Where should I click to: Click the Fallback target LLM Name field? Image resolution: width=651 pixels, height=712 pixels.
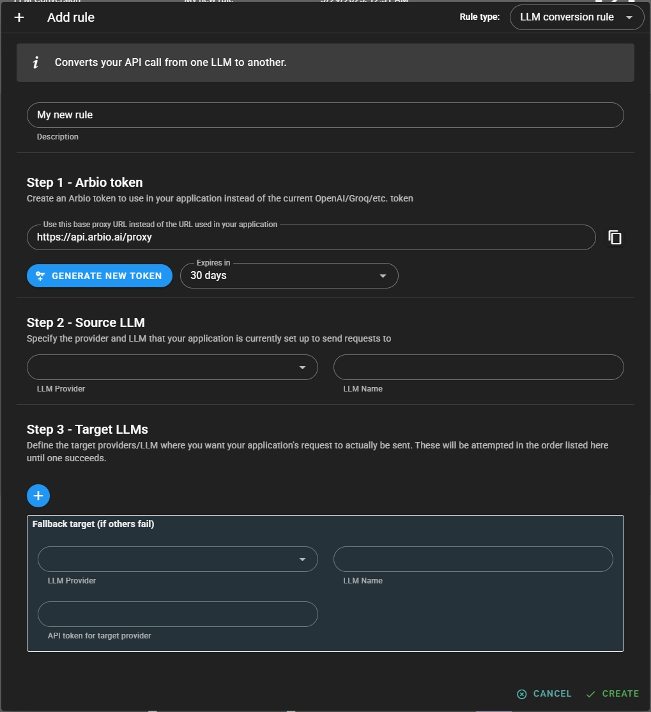(473, 559)
